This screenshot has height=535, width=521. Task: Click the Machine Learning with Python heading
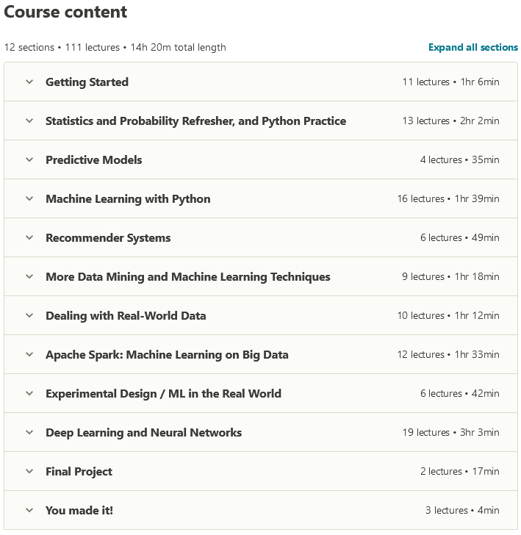pyautogui.click(x=128, y=199)
